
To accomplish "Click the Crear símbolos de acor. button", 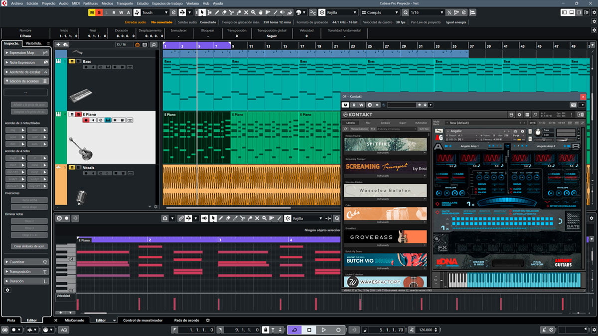I will coord(29,246).
